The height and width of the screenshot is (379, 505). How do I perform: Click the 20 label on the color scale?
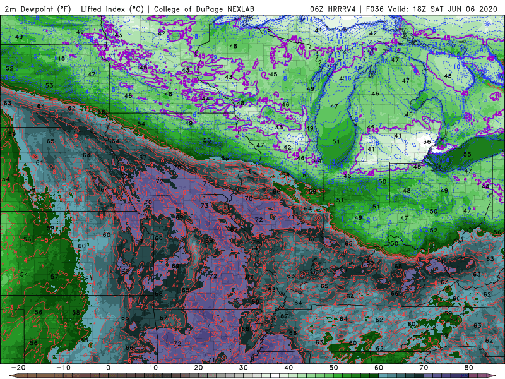pos(198,368)
